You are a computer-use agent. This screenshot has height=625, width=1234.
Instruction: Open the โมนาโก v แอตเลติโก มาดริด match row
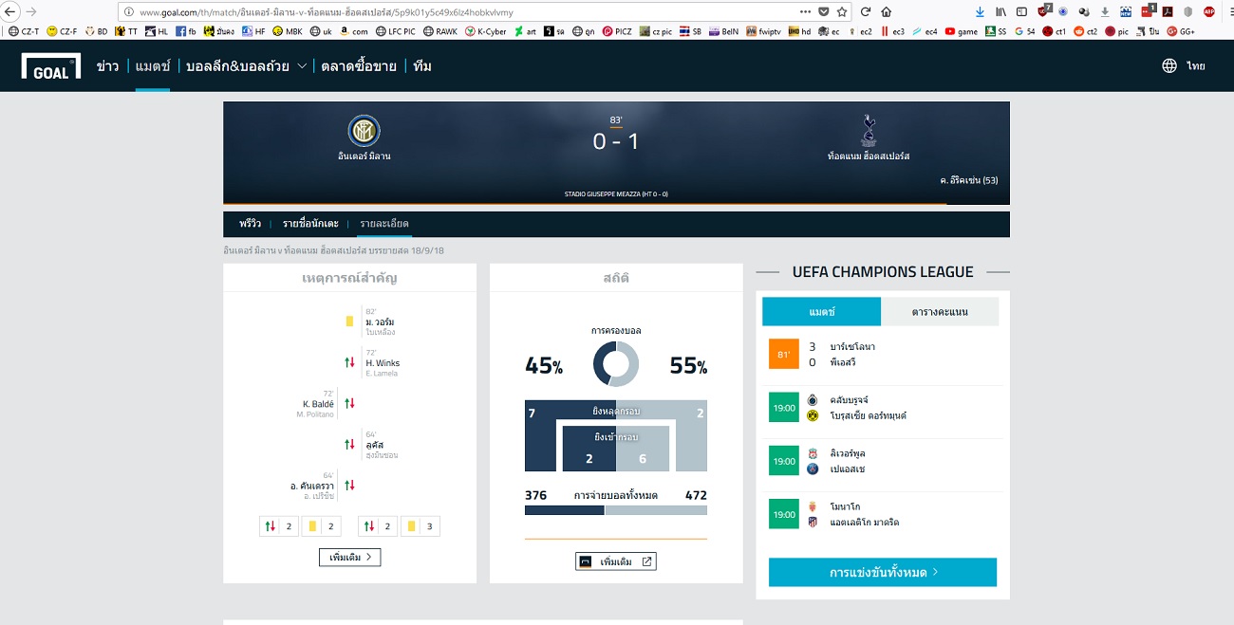pyautogui.click(x=883, y=514)
